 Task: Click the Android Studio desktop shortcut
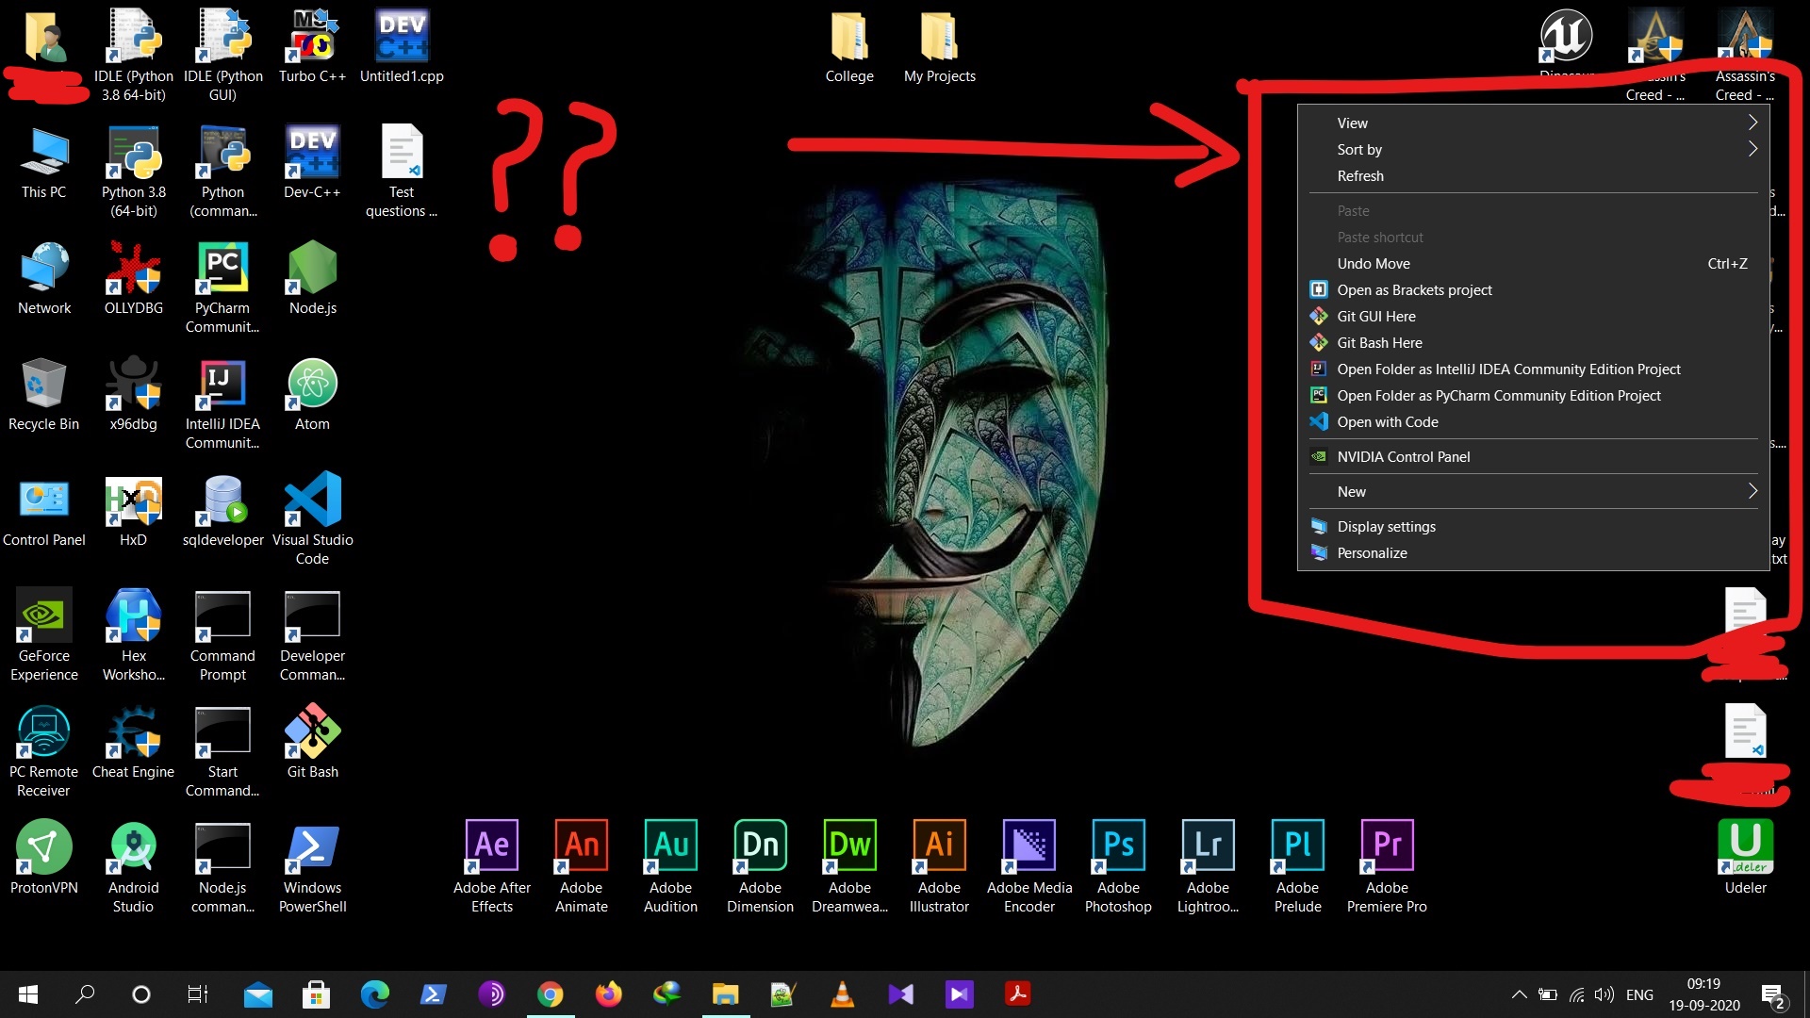[133, 847]
